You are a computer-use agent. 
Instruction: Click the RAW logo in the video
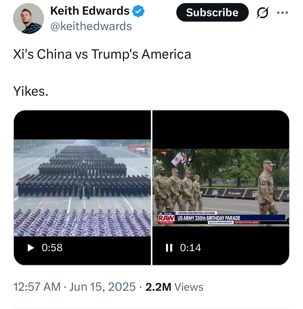(166, 218)
